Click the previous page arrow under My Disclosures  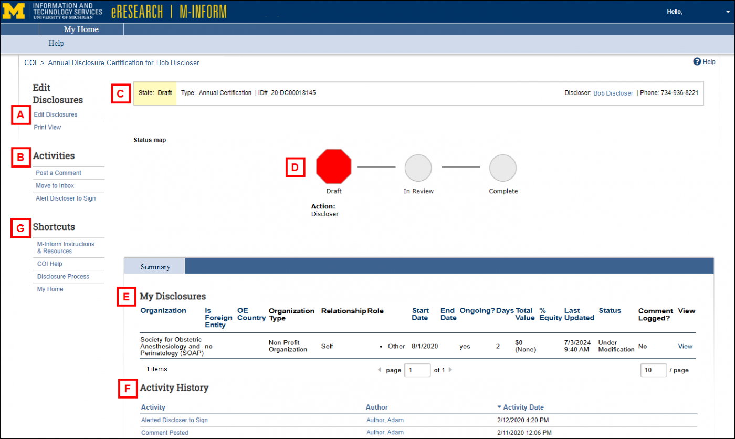(x=379, y=370)
